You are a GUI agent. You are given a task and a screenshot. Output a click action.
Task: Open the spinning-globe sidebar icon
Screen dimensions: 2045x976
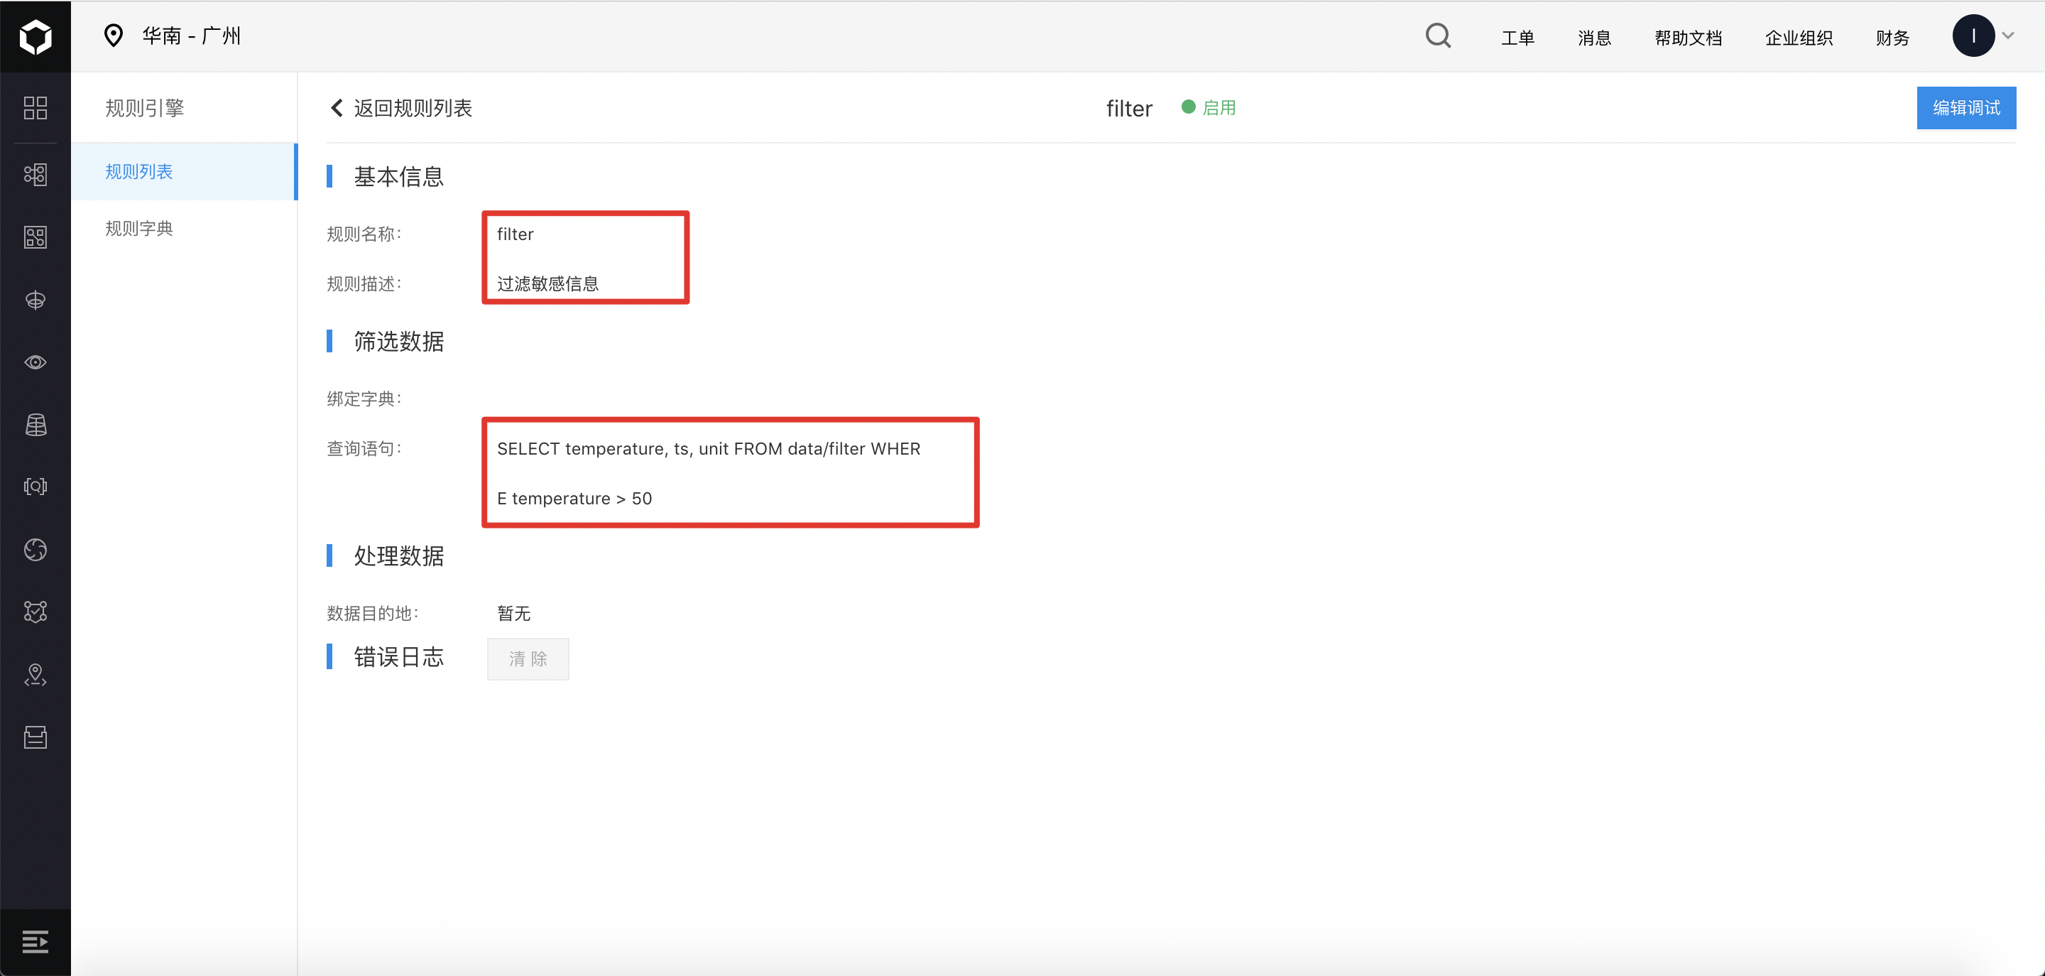pos(35,550)
